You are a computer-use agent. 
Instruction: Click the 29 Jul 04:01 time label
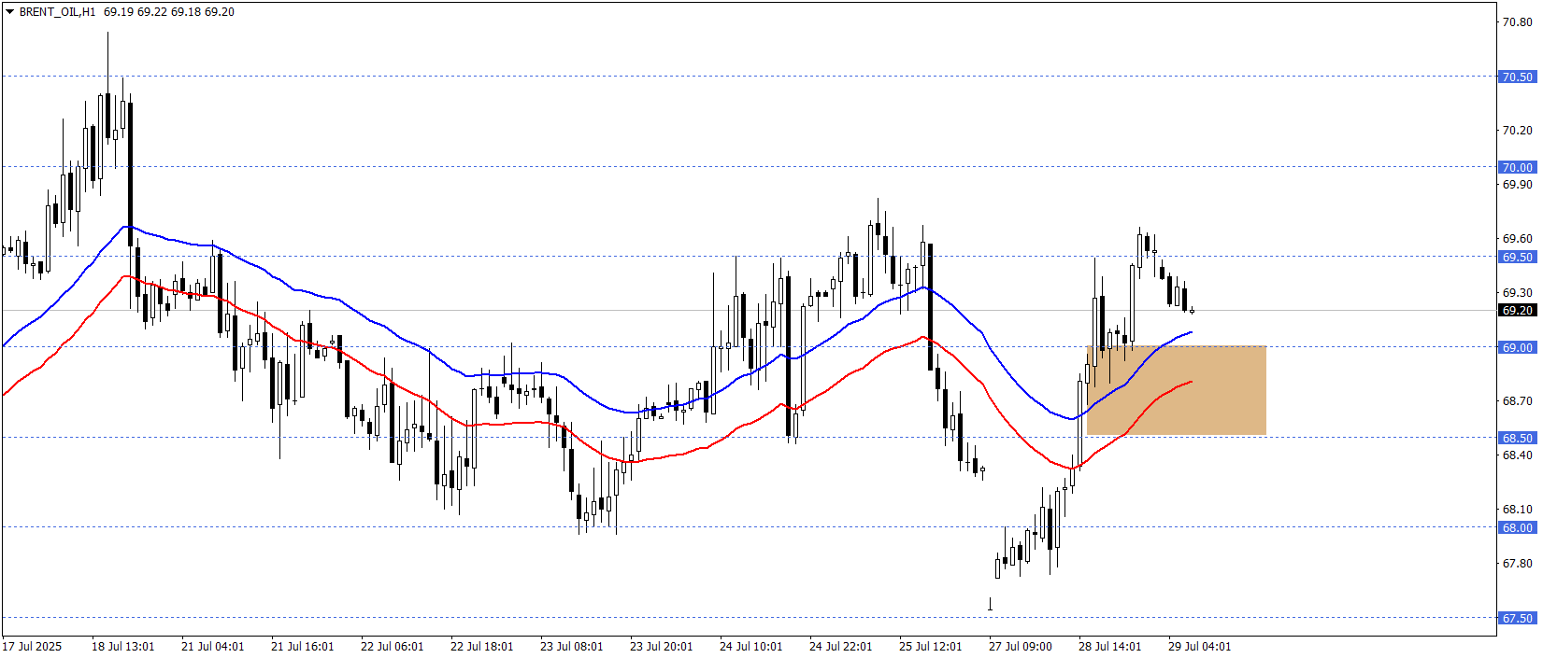[1199, 646]
